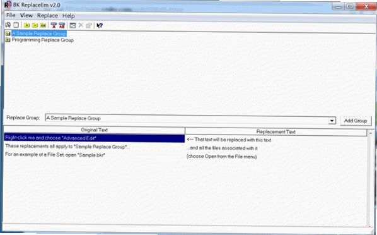Open the View menu
The image size is (377, 235).
tap(26, 15)
